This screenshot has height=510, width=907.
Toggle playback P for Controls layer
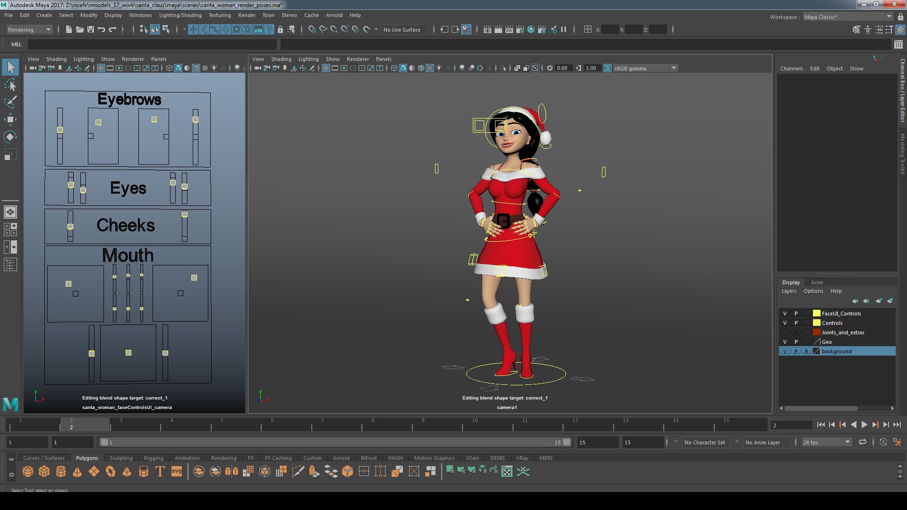click(796, 323)
